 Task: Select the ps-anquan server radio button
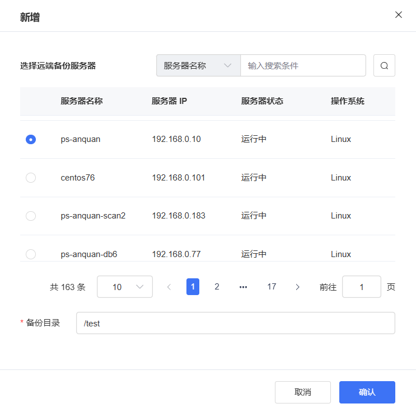31,139
